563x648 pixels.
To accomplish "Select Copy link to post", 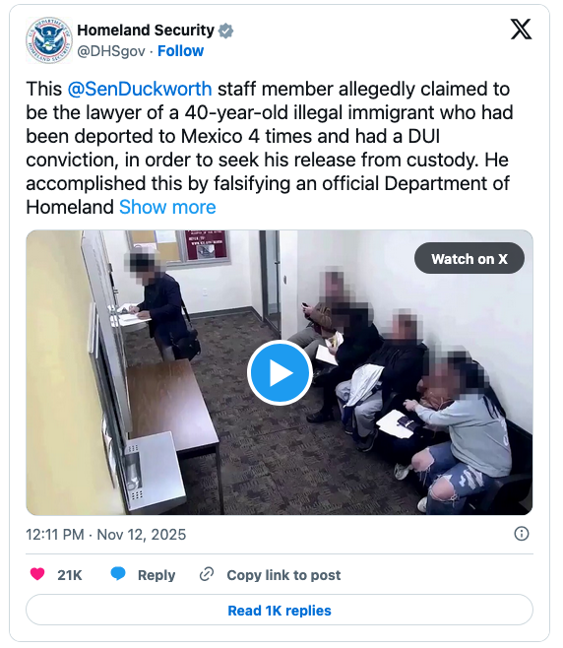I will pos(283,575).
